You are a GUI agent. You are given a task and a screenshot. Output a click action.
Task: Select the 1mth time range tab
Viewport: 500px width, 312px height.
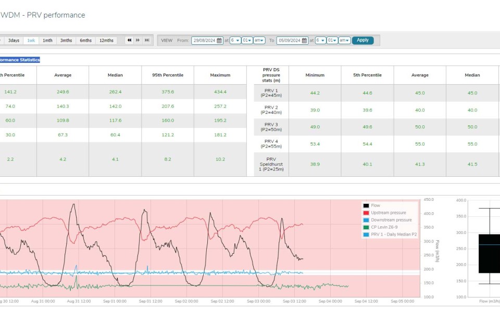click(x=47, y=41)
